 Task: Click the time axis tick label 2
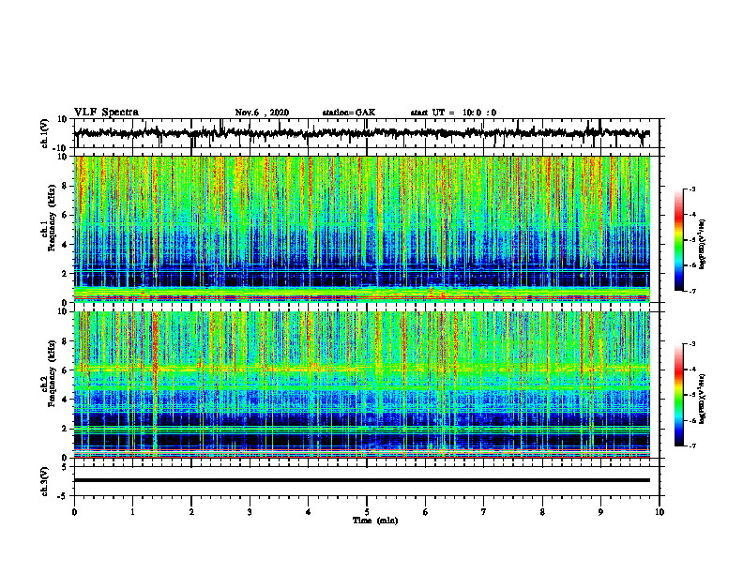click(191, 512)
